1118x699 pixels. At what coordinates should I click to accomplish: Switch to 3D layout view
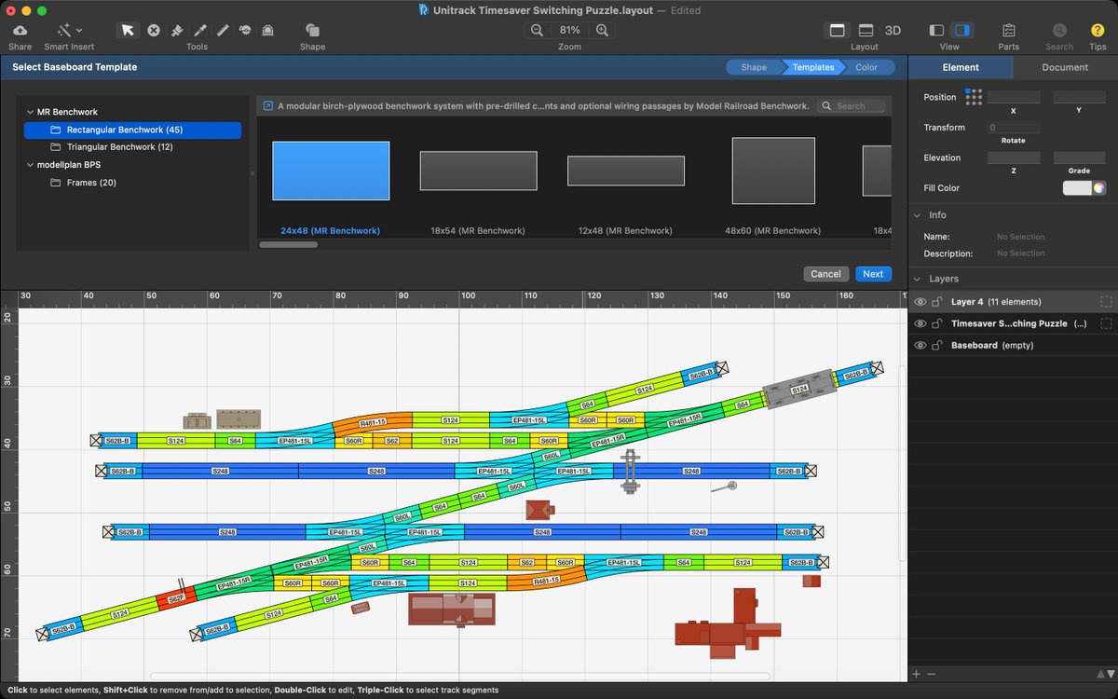(x=893, y=30)
